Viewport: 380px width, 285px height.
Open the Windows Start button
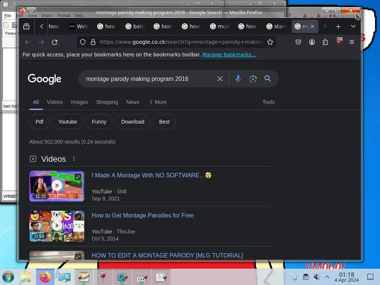[x=8, y=277]
